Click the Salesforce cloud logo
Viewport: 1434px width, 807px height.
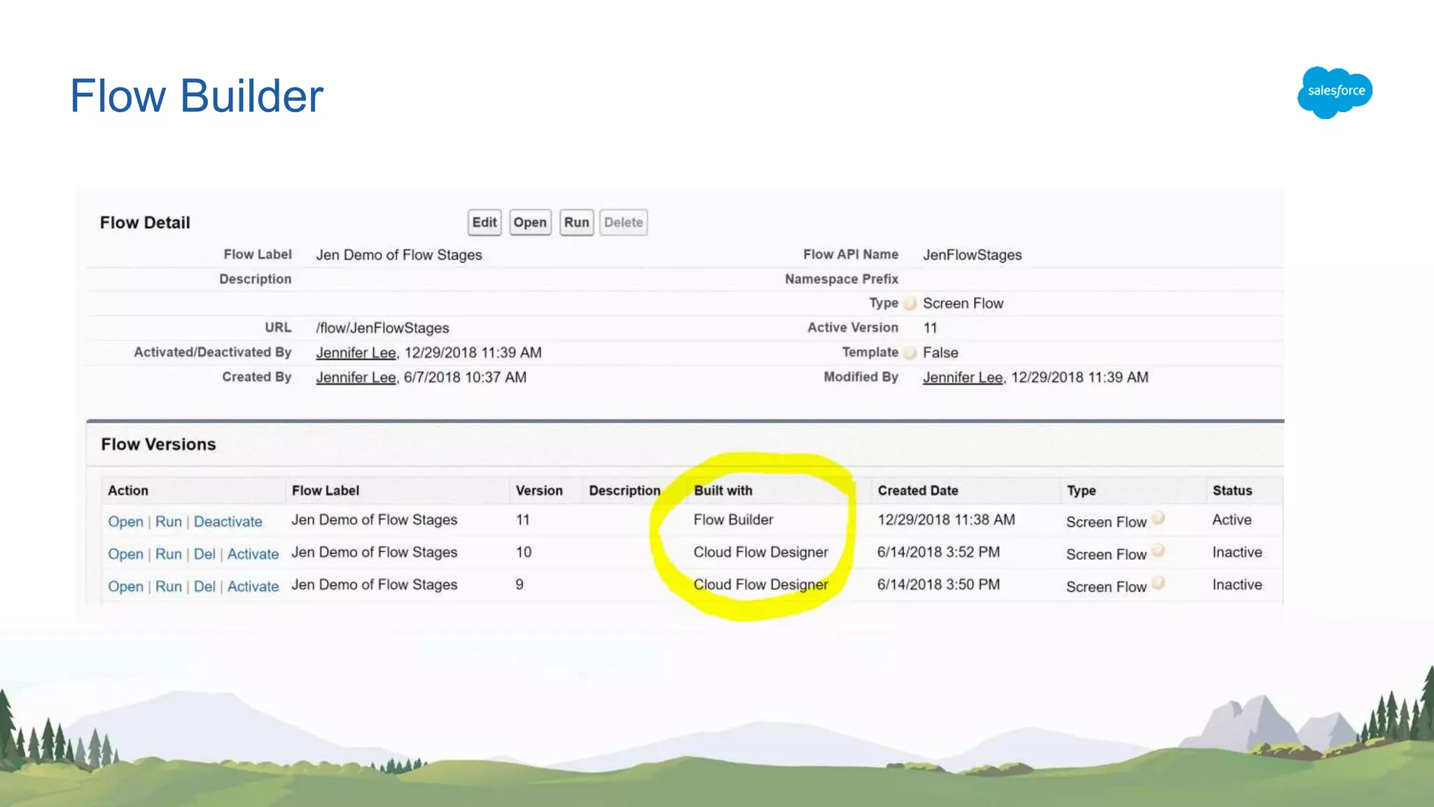(x=1335, y=92)
